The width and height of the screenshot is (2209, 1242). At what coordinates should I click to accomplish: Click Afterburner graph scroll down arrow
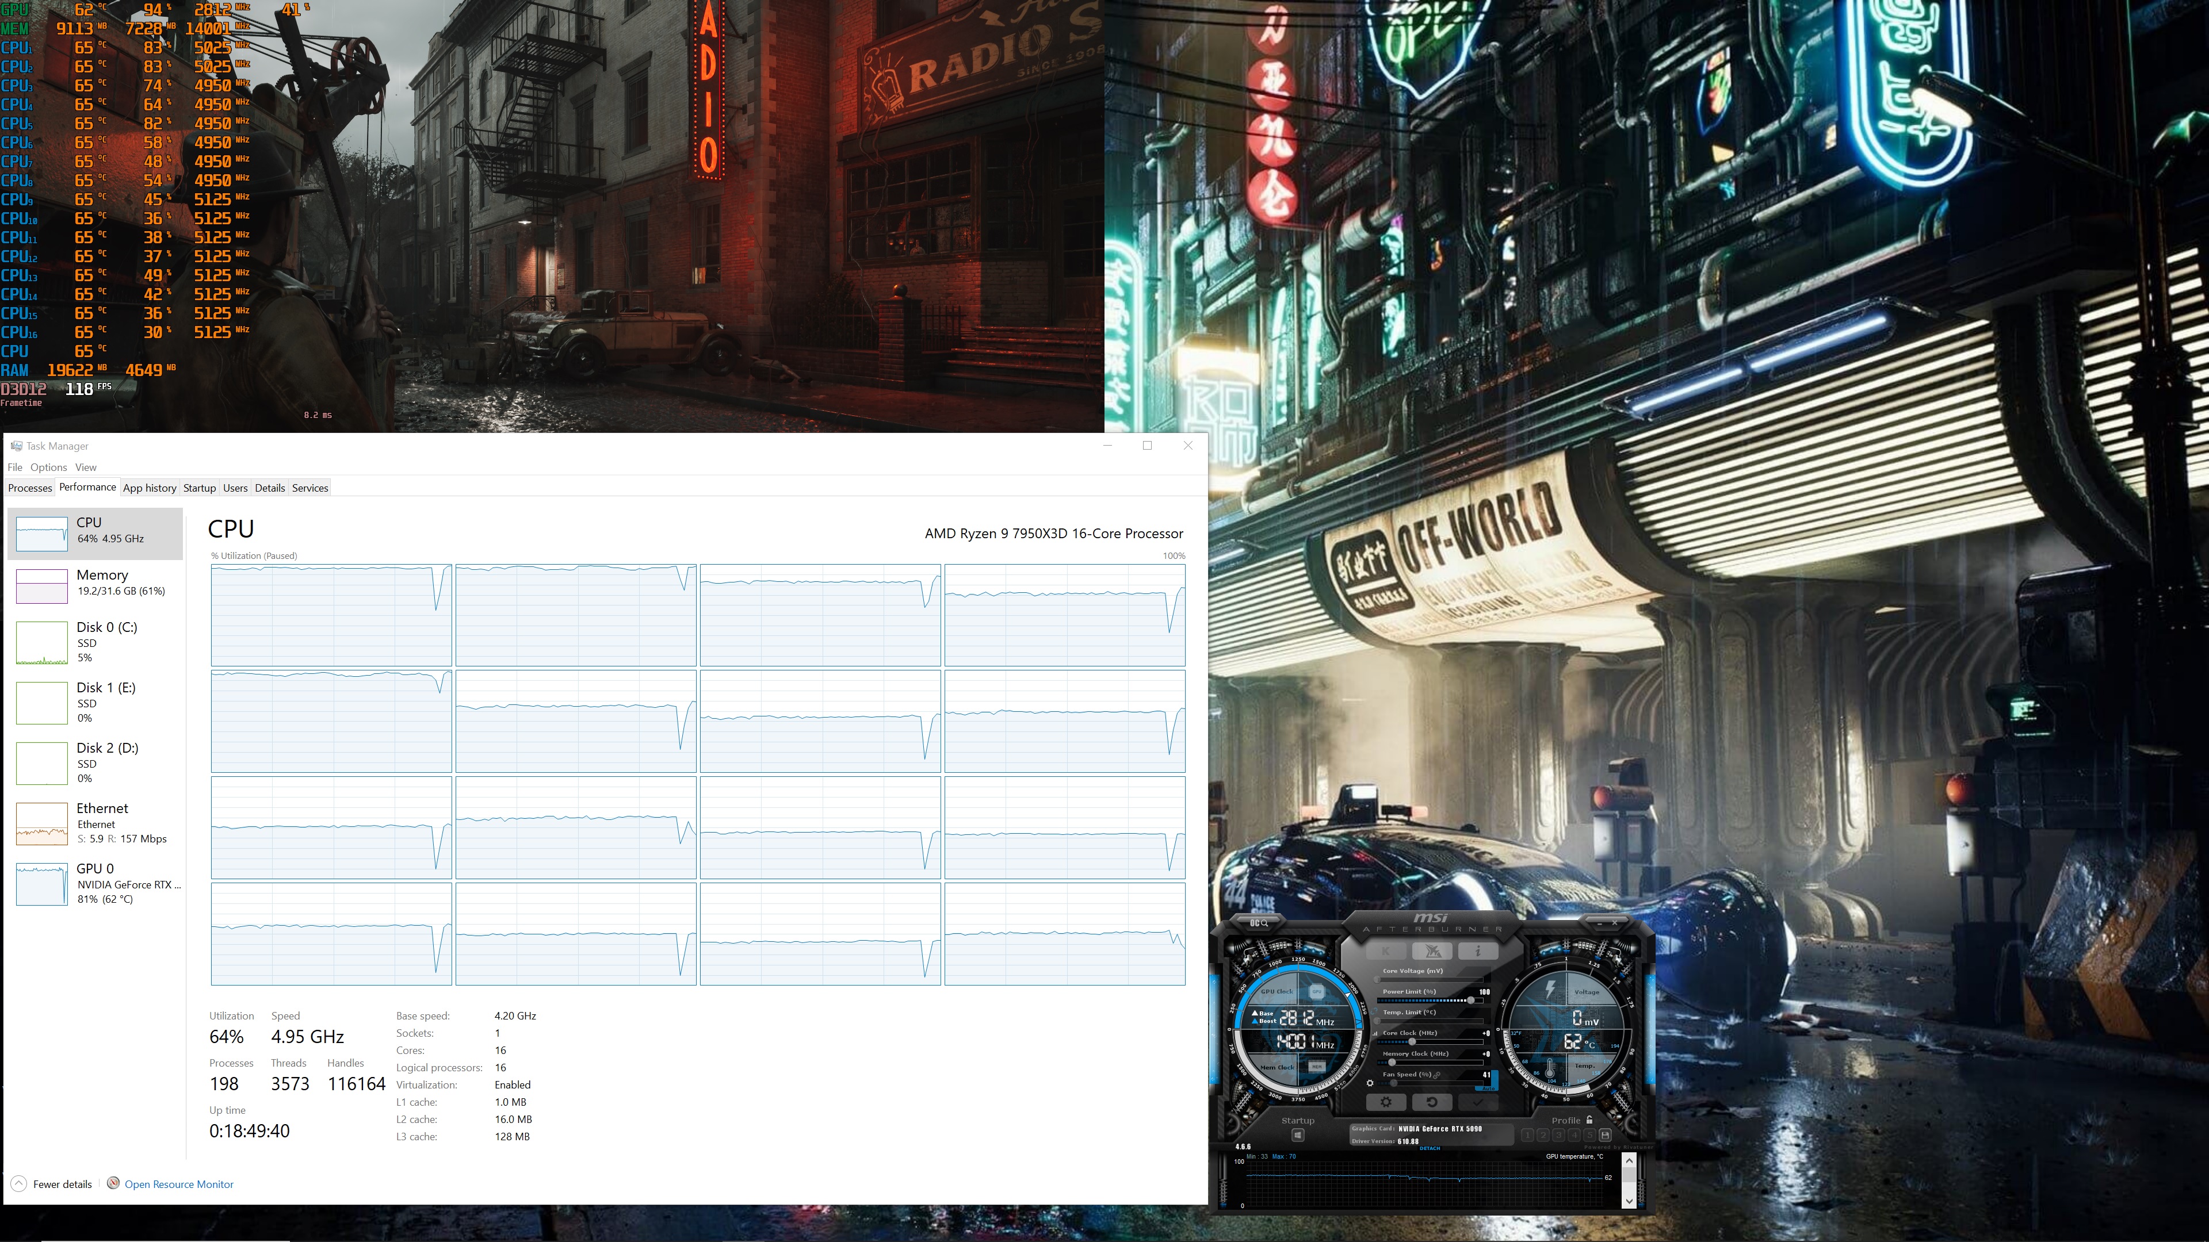pos(1629,1201)
